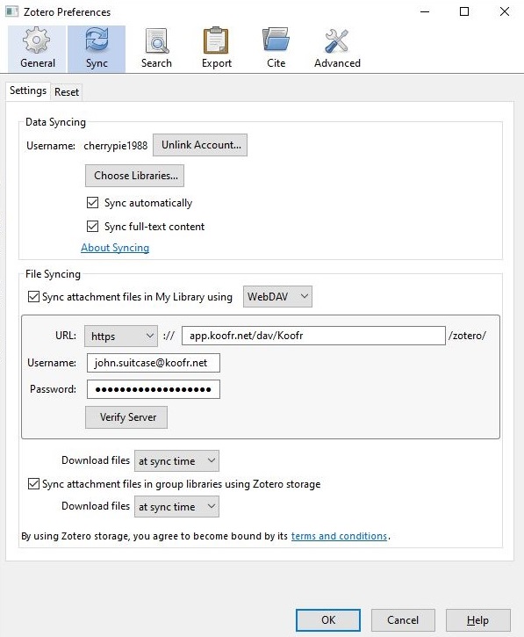Toggle Sync attachment files in My Library
The height and width of the screenshot is (637, 524).
pyautogui.click(x=33, y=297)
